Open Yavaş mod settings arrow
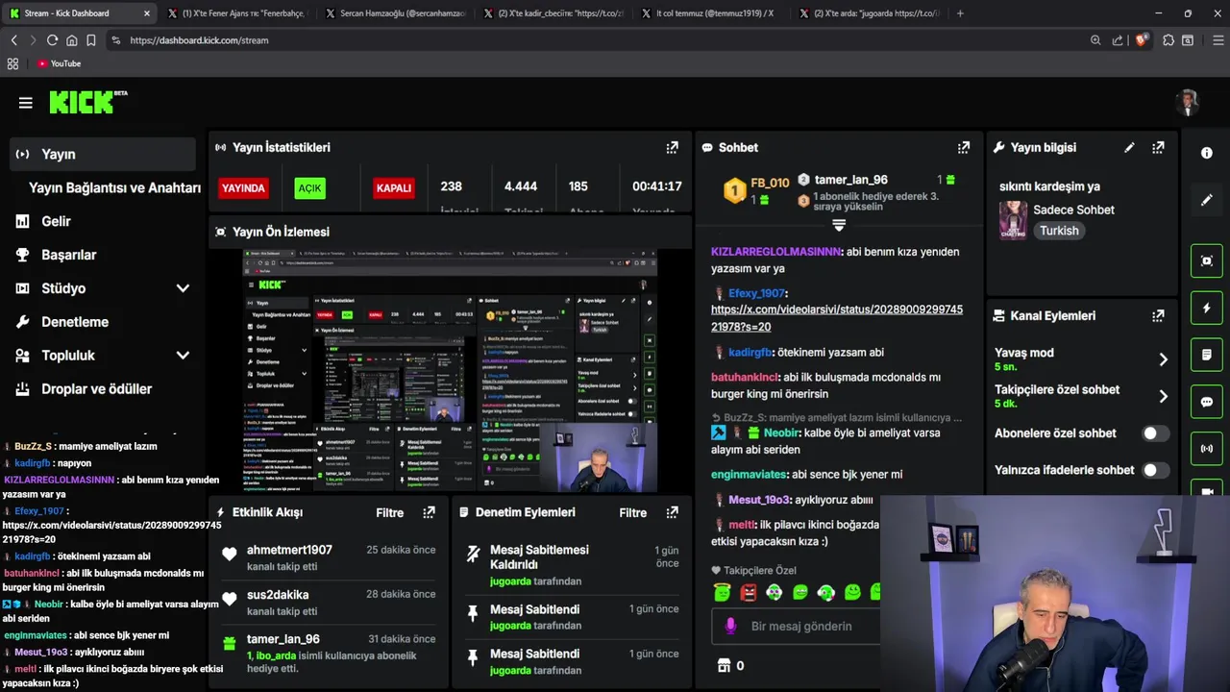This screenshot has height=692, width=1230. pyautogui.click(x=1163, y=359)
